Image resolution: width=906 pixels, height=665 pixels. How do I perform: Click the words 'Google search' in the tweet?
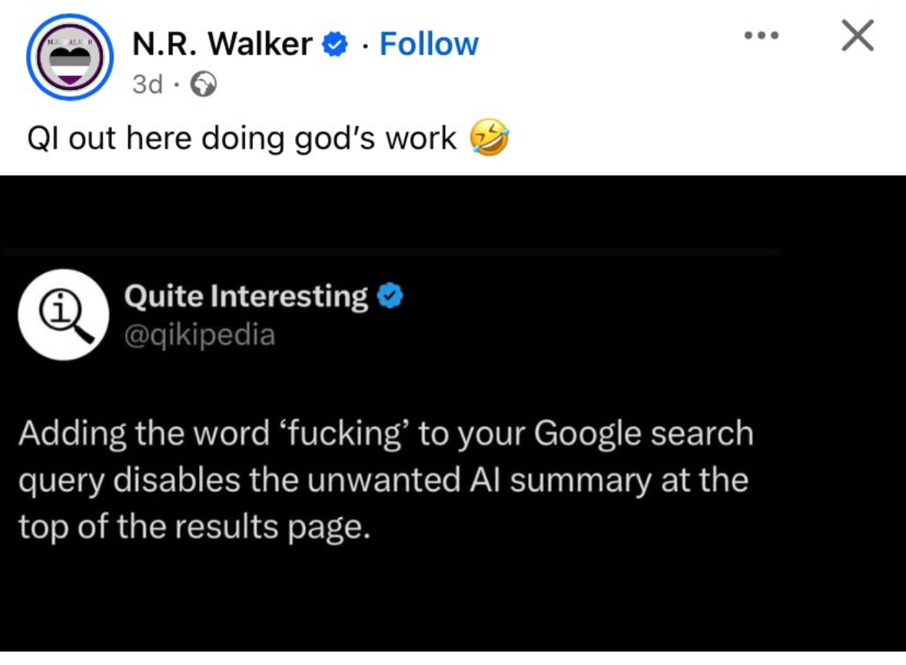642,434
